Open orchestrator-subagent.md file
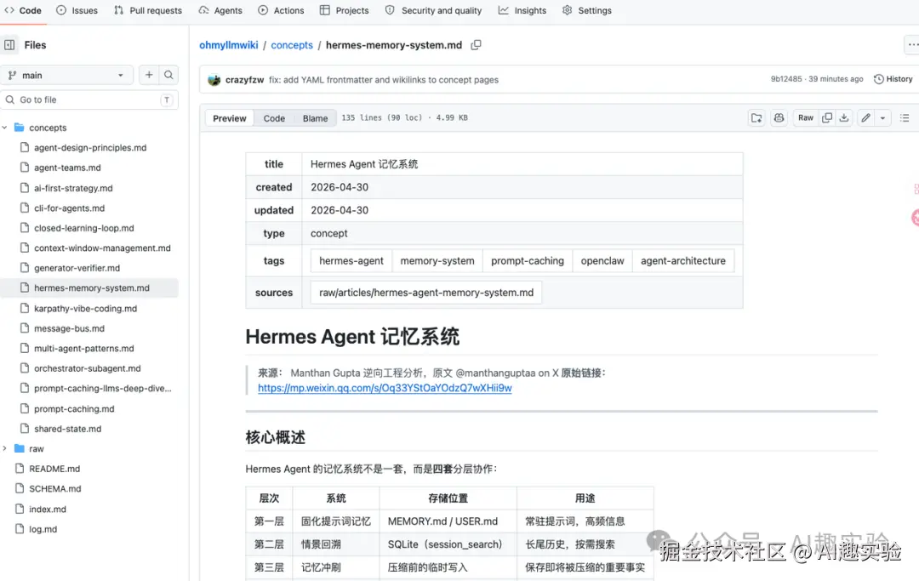 89,367
